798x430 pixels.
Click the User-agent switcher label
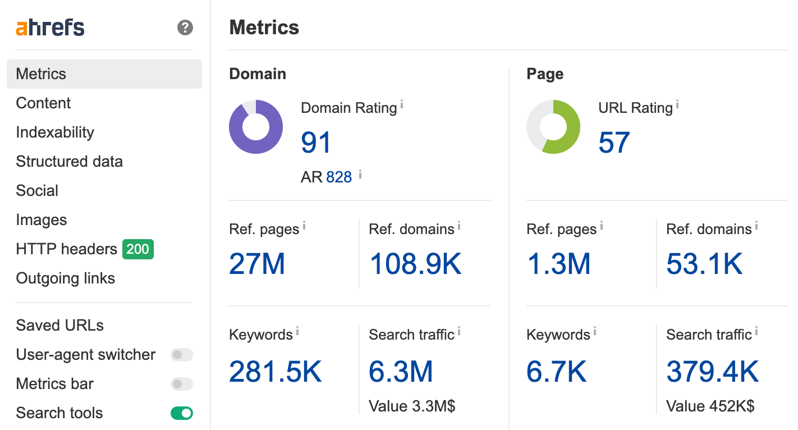point(86,355)
